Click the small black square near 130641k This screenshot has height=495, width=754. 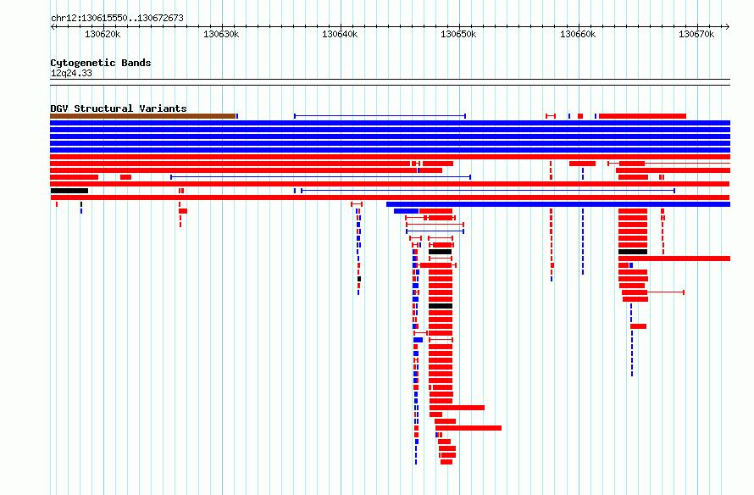[x=359, y=279]
